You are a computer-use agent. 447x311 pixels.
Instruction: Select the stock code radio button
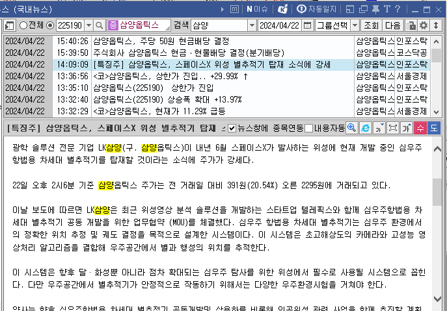(50, 25)
